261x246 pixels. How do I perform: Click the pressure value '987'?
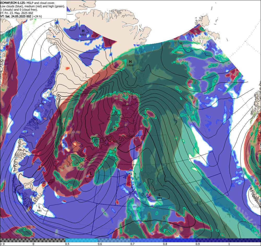pos(91,177)
